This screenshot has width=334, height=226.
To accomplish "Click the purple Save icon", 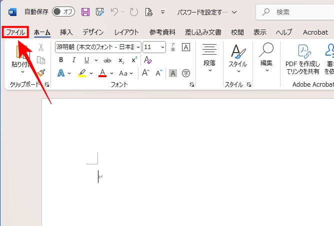I will (x=85, y=12).
